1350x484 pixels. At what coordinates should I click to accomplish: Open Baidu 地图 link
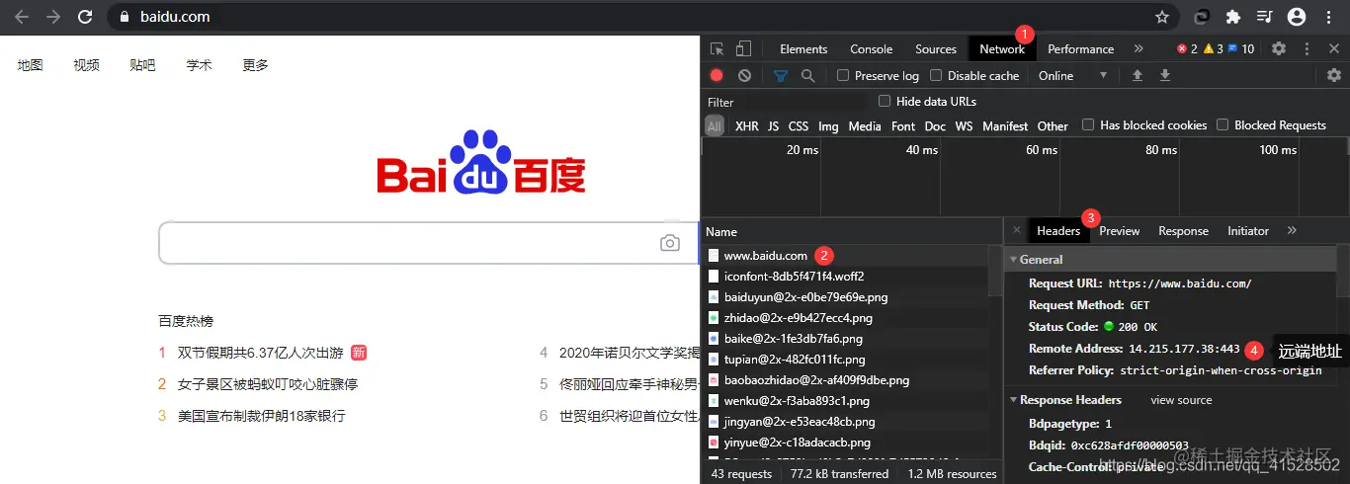pyautogui.click(x=31, y=64)
